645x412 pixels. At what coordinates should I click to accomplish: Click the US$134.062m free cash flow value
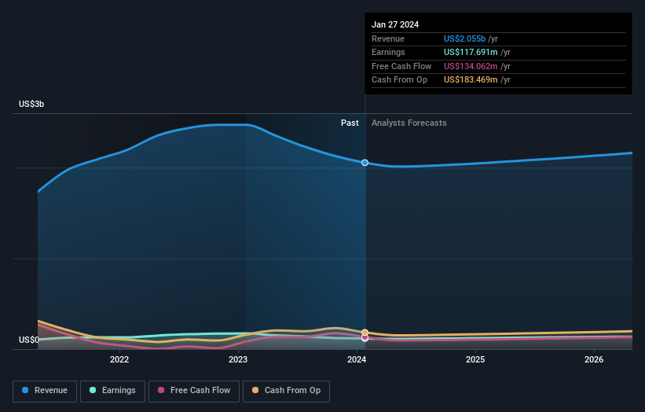pyautogui.click(x=471, y=66)
